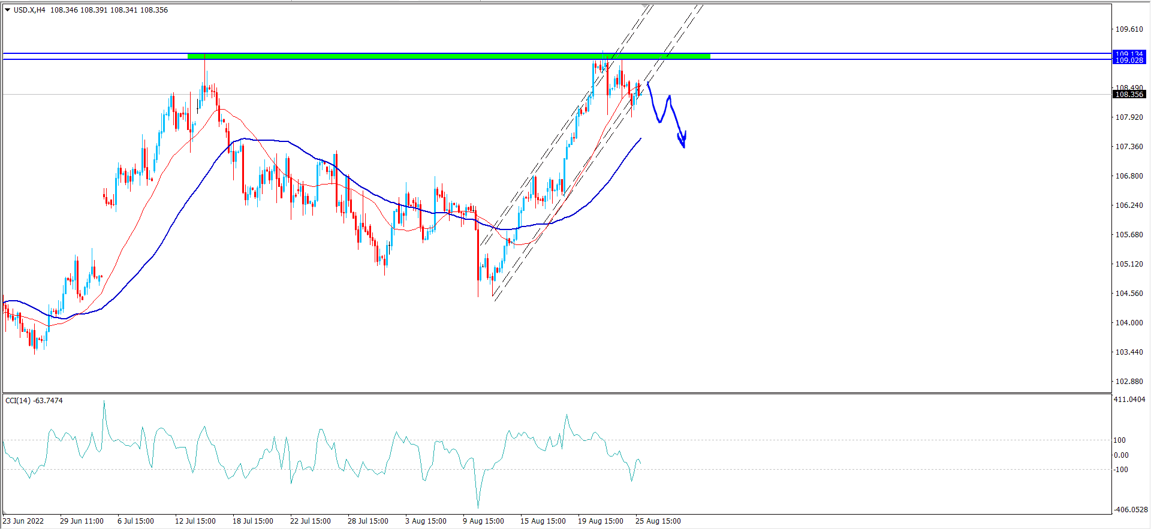Click the 104.000 price scale label
Screen dimensions: 1151x529
[1129, 323]
